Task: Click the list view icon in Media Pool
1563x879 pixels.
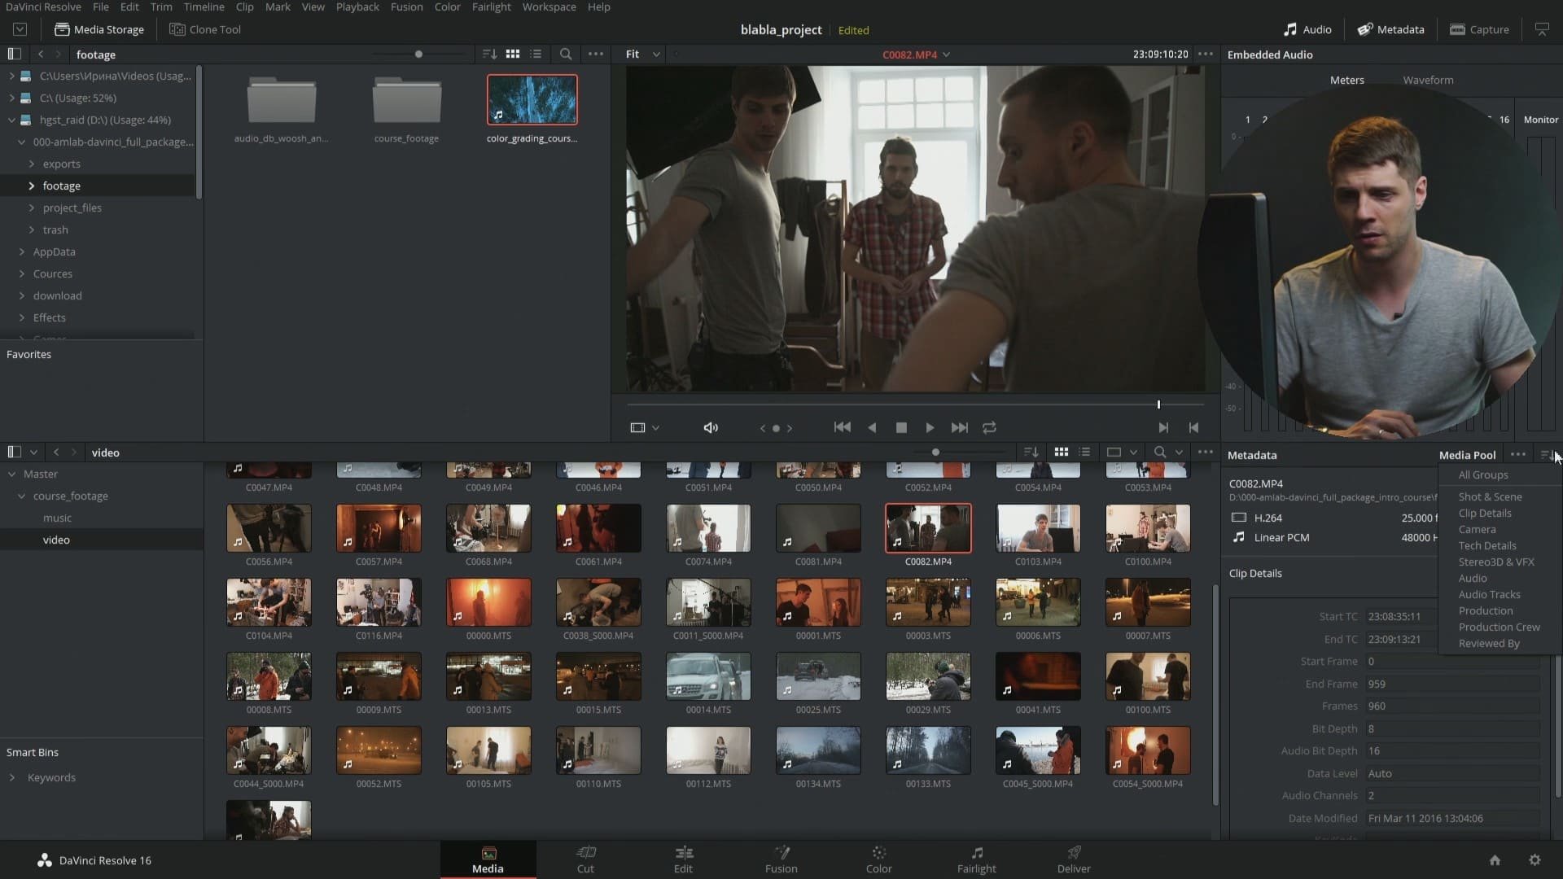Action: pyautogui.click(x=1085, y=451)
